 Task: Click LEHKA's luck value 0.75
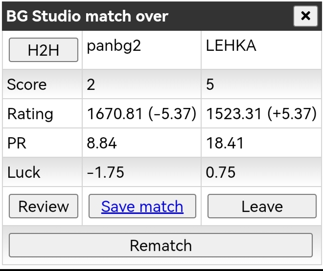point(221,172)
